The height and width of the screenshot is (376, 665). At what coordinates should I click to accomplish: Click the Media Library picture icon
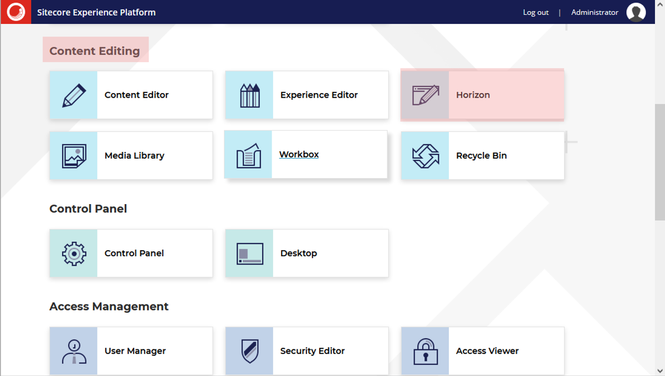coord(74,156)
